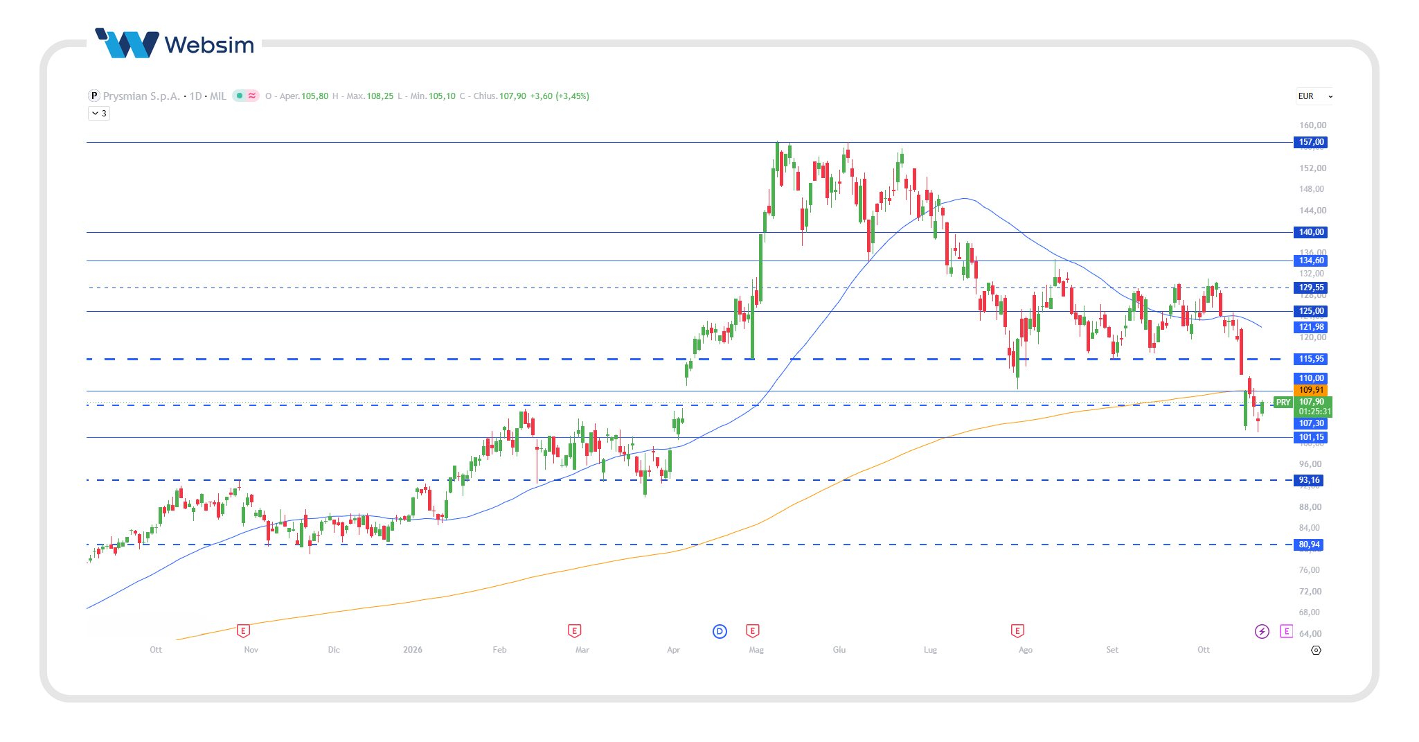Viewport: 1419px width, 742px height.
Task: Click the 121,98 moving average label
Action: click(1311, 327)
